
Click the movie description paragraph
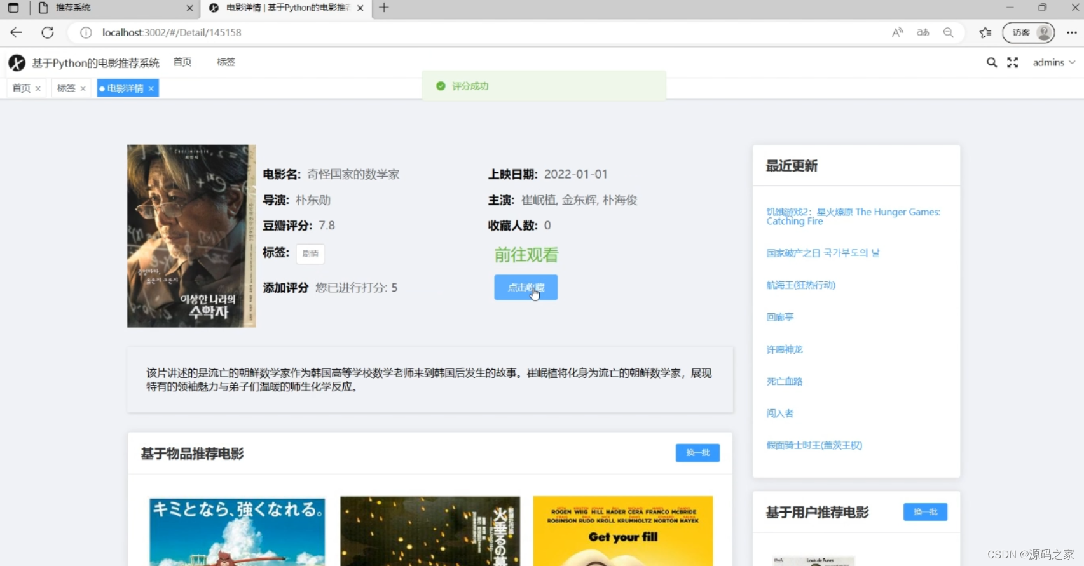coord(430,380)
